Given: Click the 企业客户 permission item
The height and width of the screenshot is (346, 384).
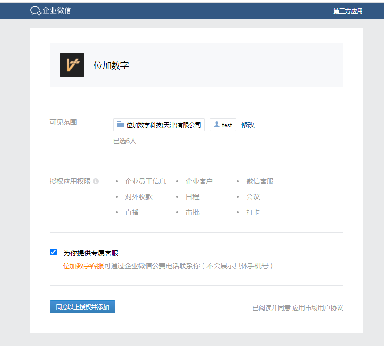Looking at the screenshot, I should tap(199, 181).
